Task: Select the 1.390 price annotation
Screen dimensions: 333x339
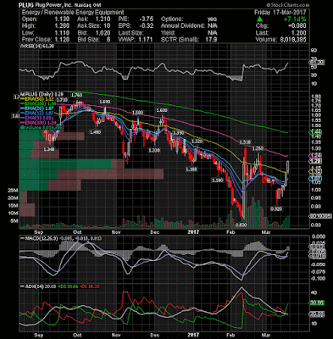Action: [x=179, y=133]
